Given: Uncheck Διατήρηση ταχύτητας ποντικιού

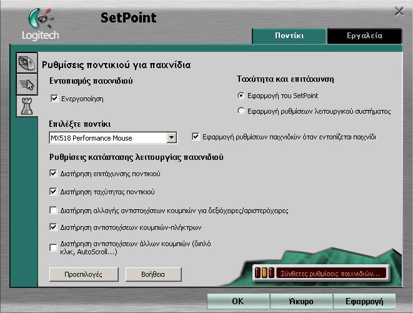Looking at the screenshot, I should (x=53, y=191).
